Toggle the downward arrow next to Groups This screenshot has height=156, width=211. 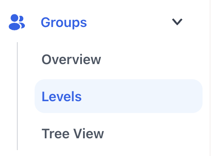pyautogui.click(x=177, y=22)
